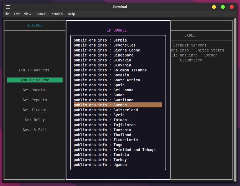This screenshot has width=240, height=186.
Task: Click the LABEL column header
Action: [190, 35]
